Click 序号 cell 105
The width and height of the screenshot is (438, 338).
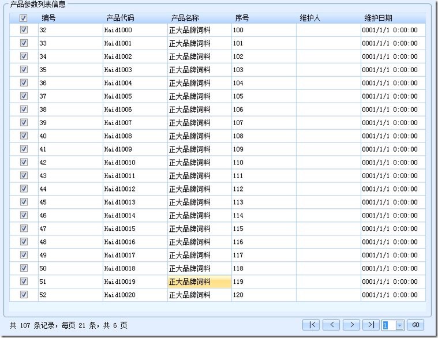pyautogui.click(x=264, y=96)
